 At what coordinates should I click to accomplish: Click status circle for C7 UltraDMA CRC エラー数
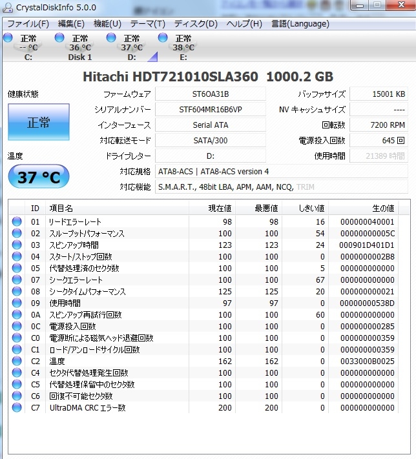17,407
